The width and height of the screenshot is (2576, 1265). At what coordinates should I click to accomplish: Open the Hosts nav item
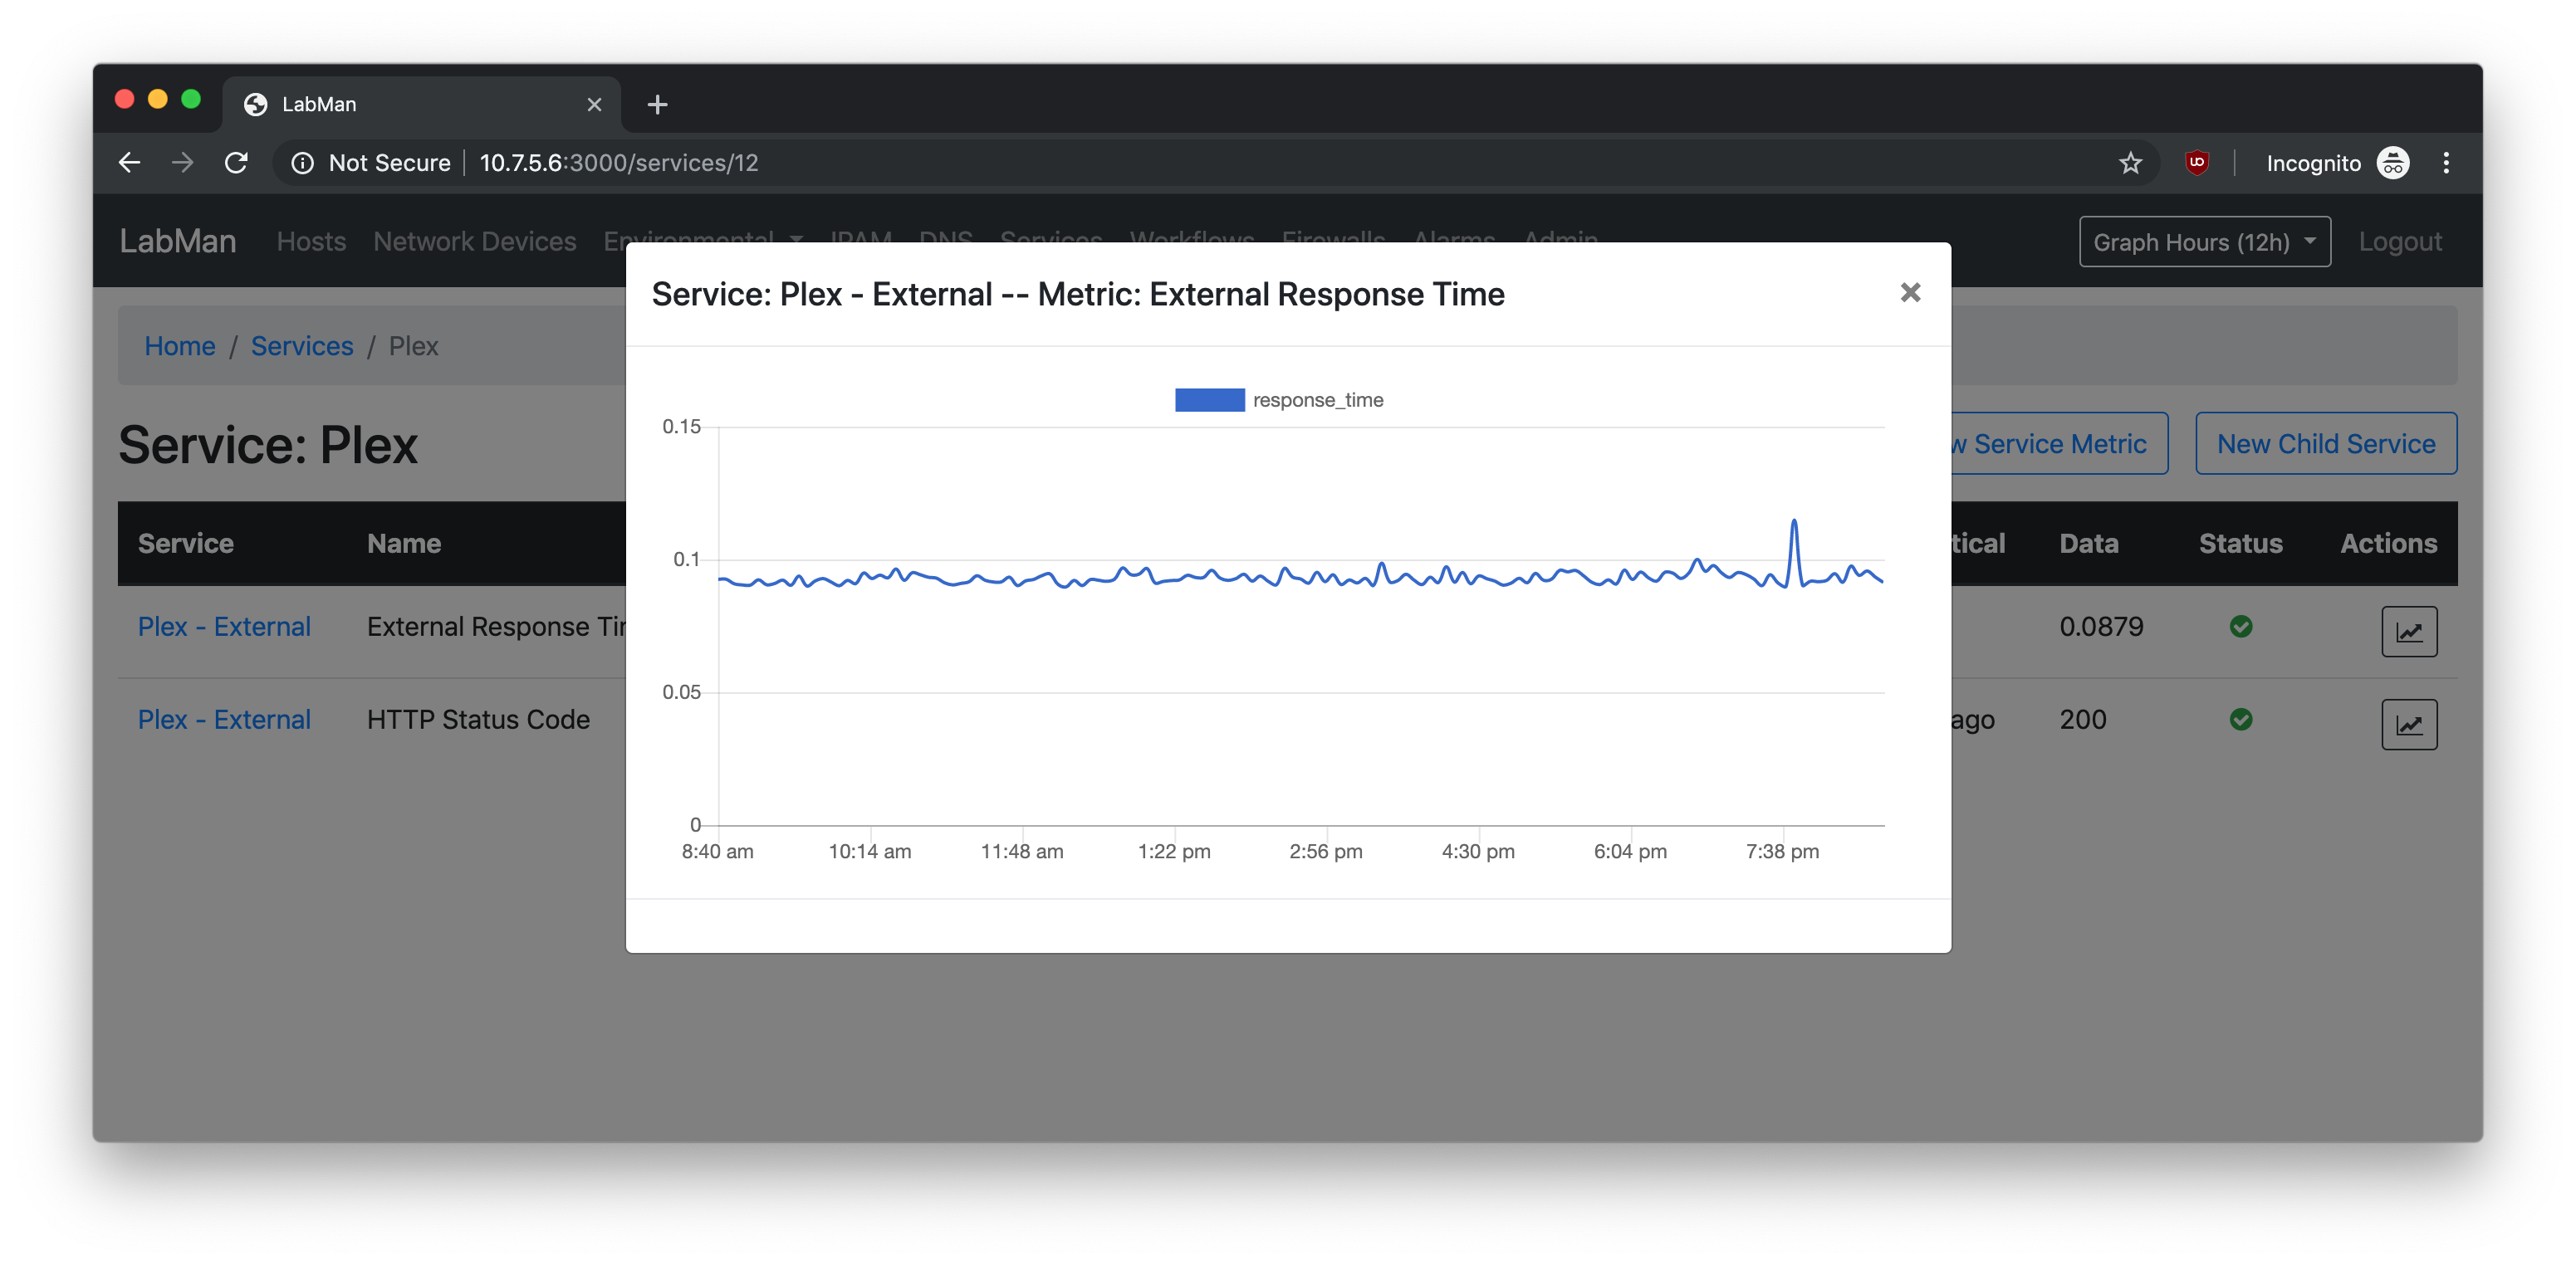tap(311, 242)
